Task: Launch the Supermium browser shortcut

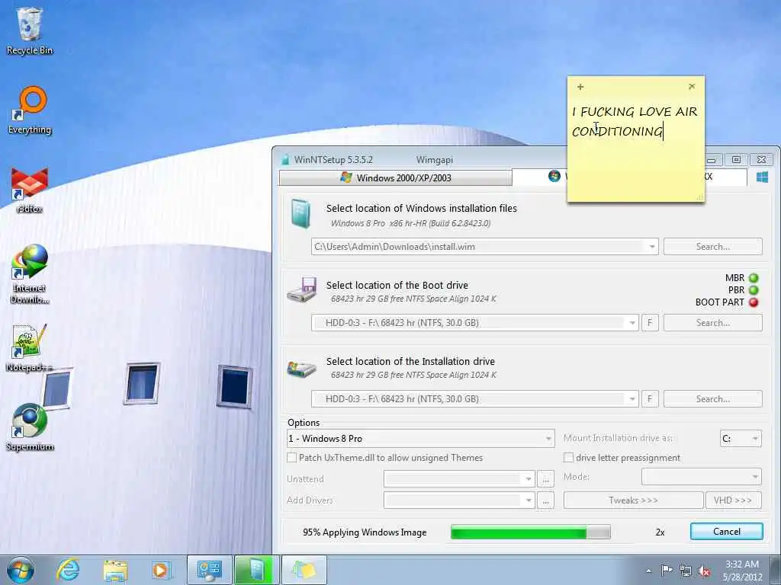Action: (30, 427)
